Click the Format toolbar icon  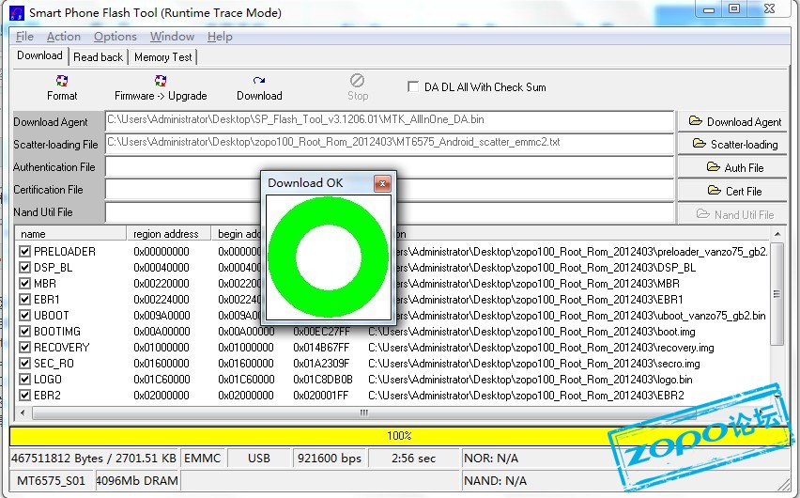pos(62,87)
